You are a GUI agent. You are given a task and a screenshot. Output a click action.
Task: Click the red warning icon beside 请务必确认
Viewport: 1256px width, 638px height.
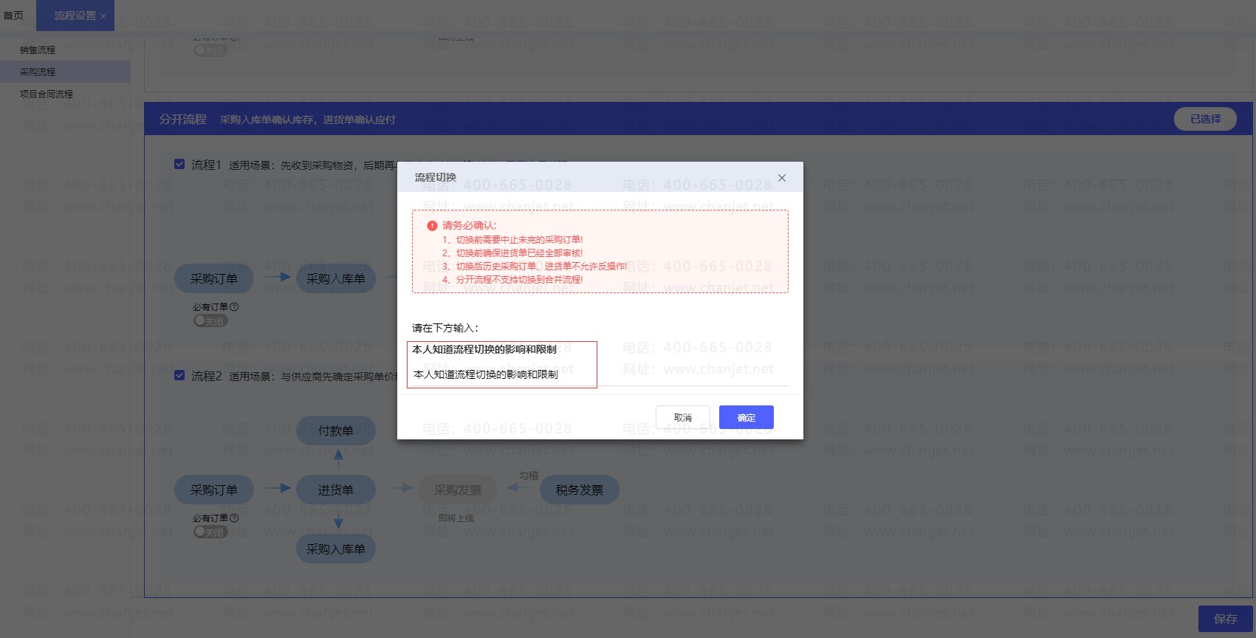[x=432, y=226]
